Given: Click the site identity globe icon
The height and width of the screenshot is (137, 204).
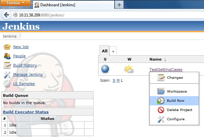Looking at the screenshot, I should (15, 15).
